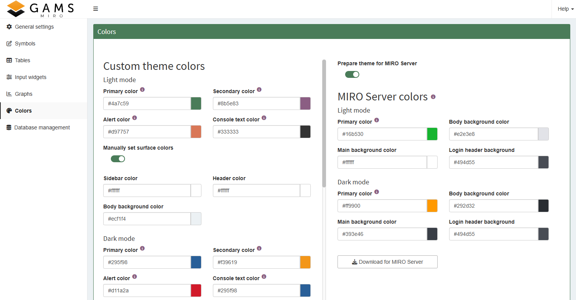Click dark mode Alert color field #d11a2a
The height and width of the screenshot is (300, 576).
147,290
